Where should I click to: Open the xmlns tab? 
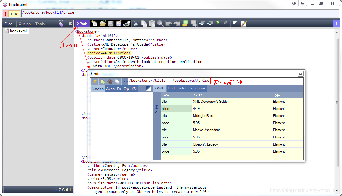click(x=182, y=88)
